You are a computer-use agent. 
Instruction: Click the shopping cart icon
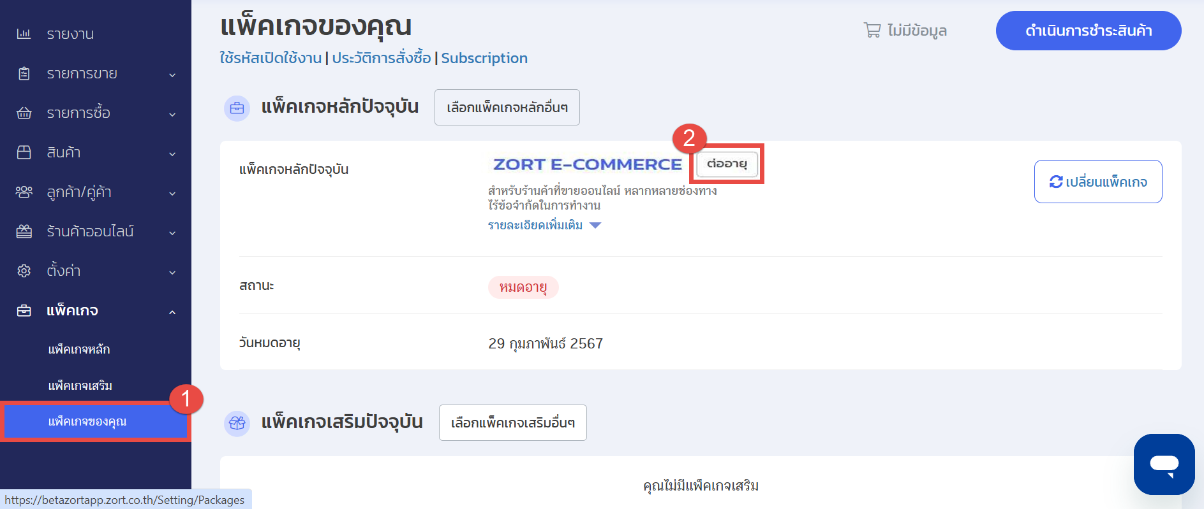pyautogui.click(x=872, y=30)
